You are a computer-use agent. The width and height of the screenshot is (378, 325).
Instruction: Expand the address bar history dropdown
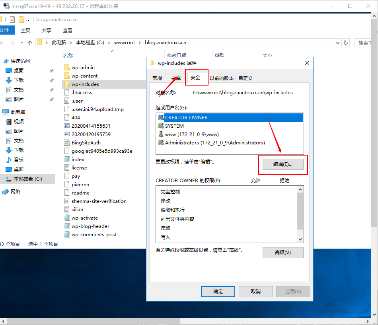coord(338,43)
